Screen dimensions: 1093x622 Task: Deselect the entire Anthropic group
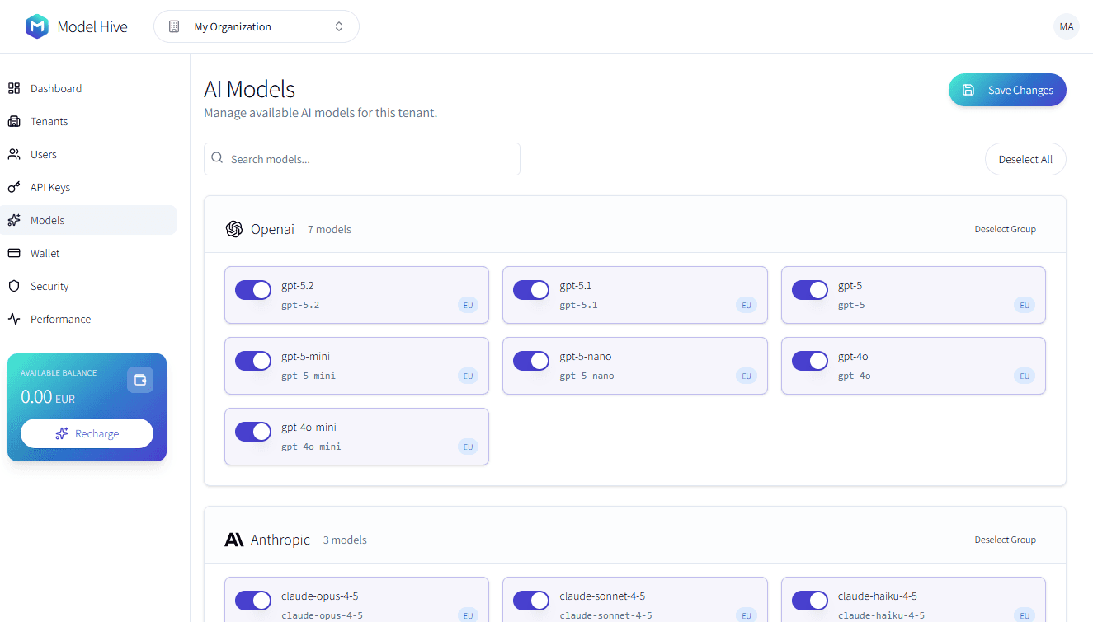tap(1005, 539)
